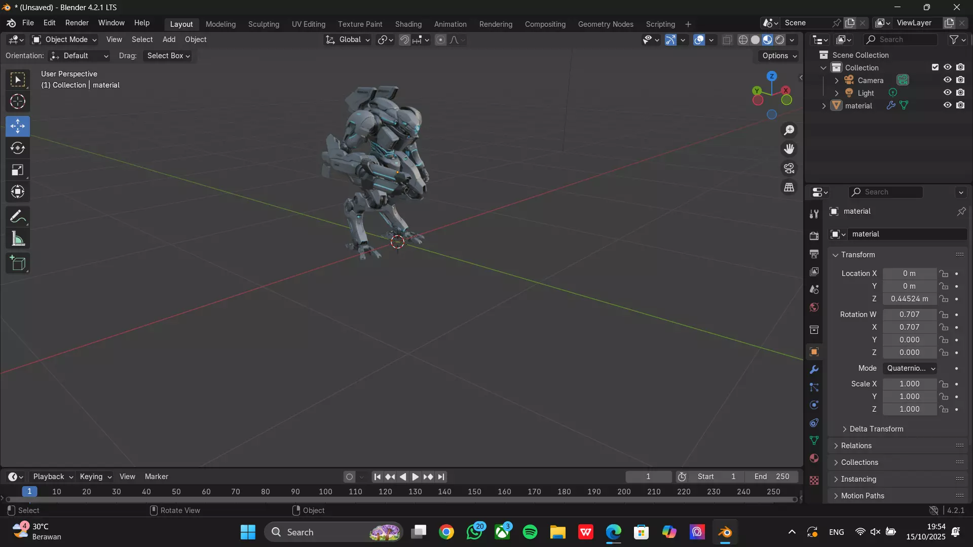Open the Modifiers wrench properties tab
This screenshot has height=547, width=973.
814,370
